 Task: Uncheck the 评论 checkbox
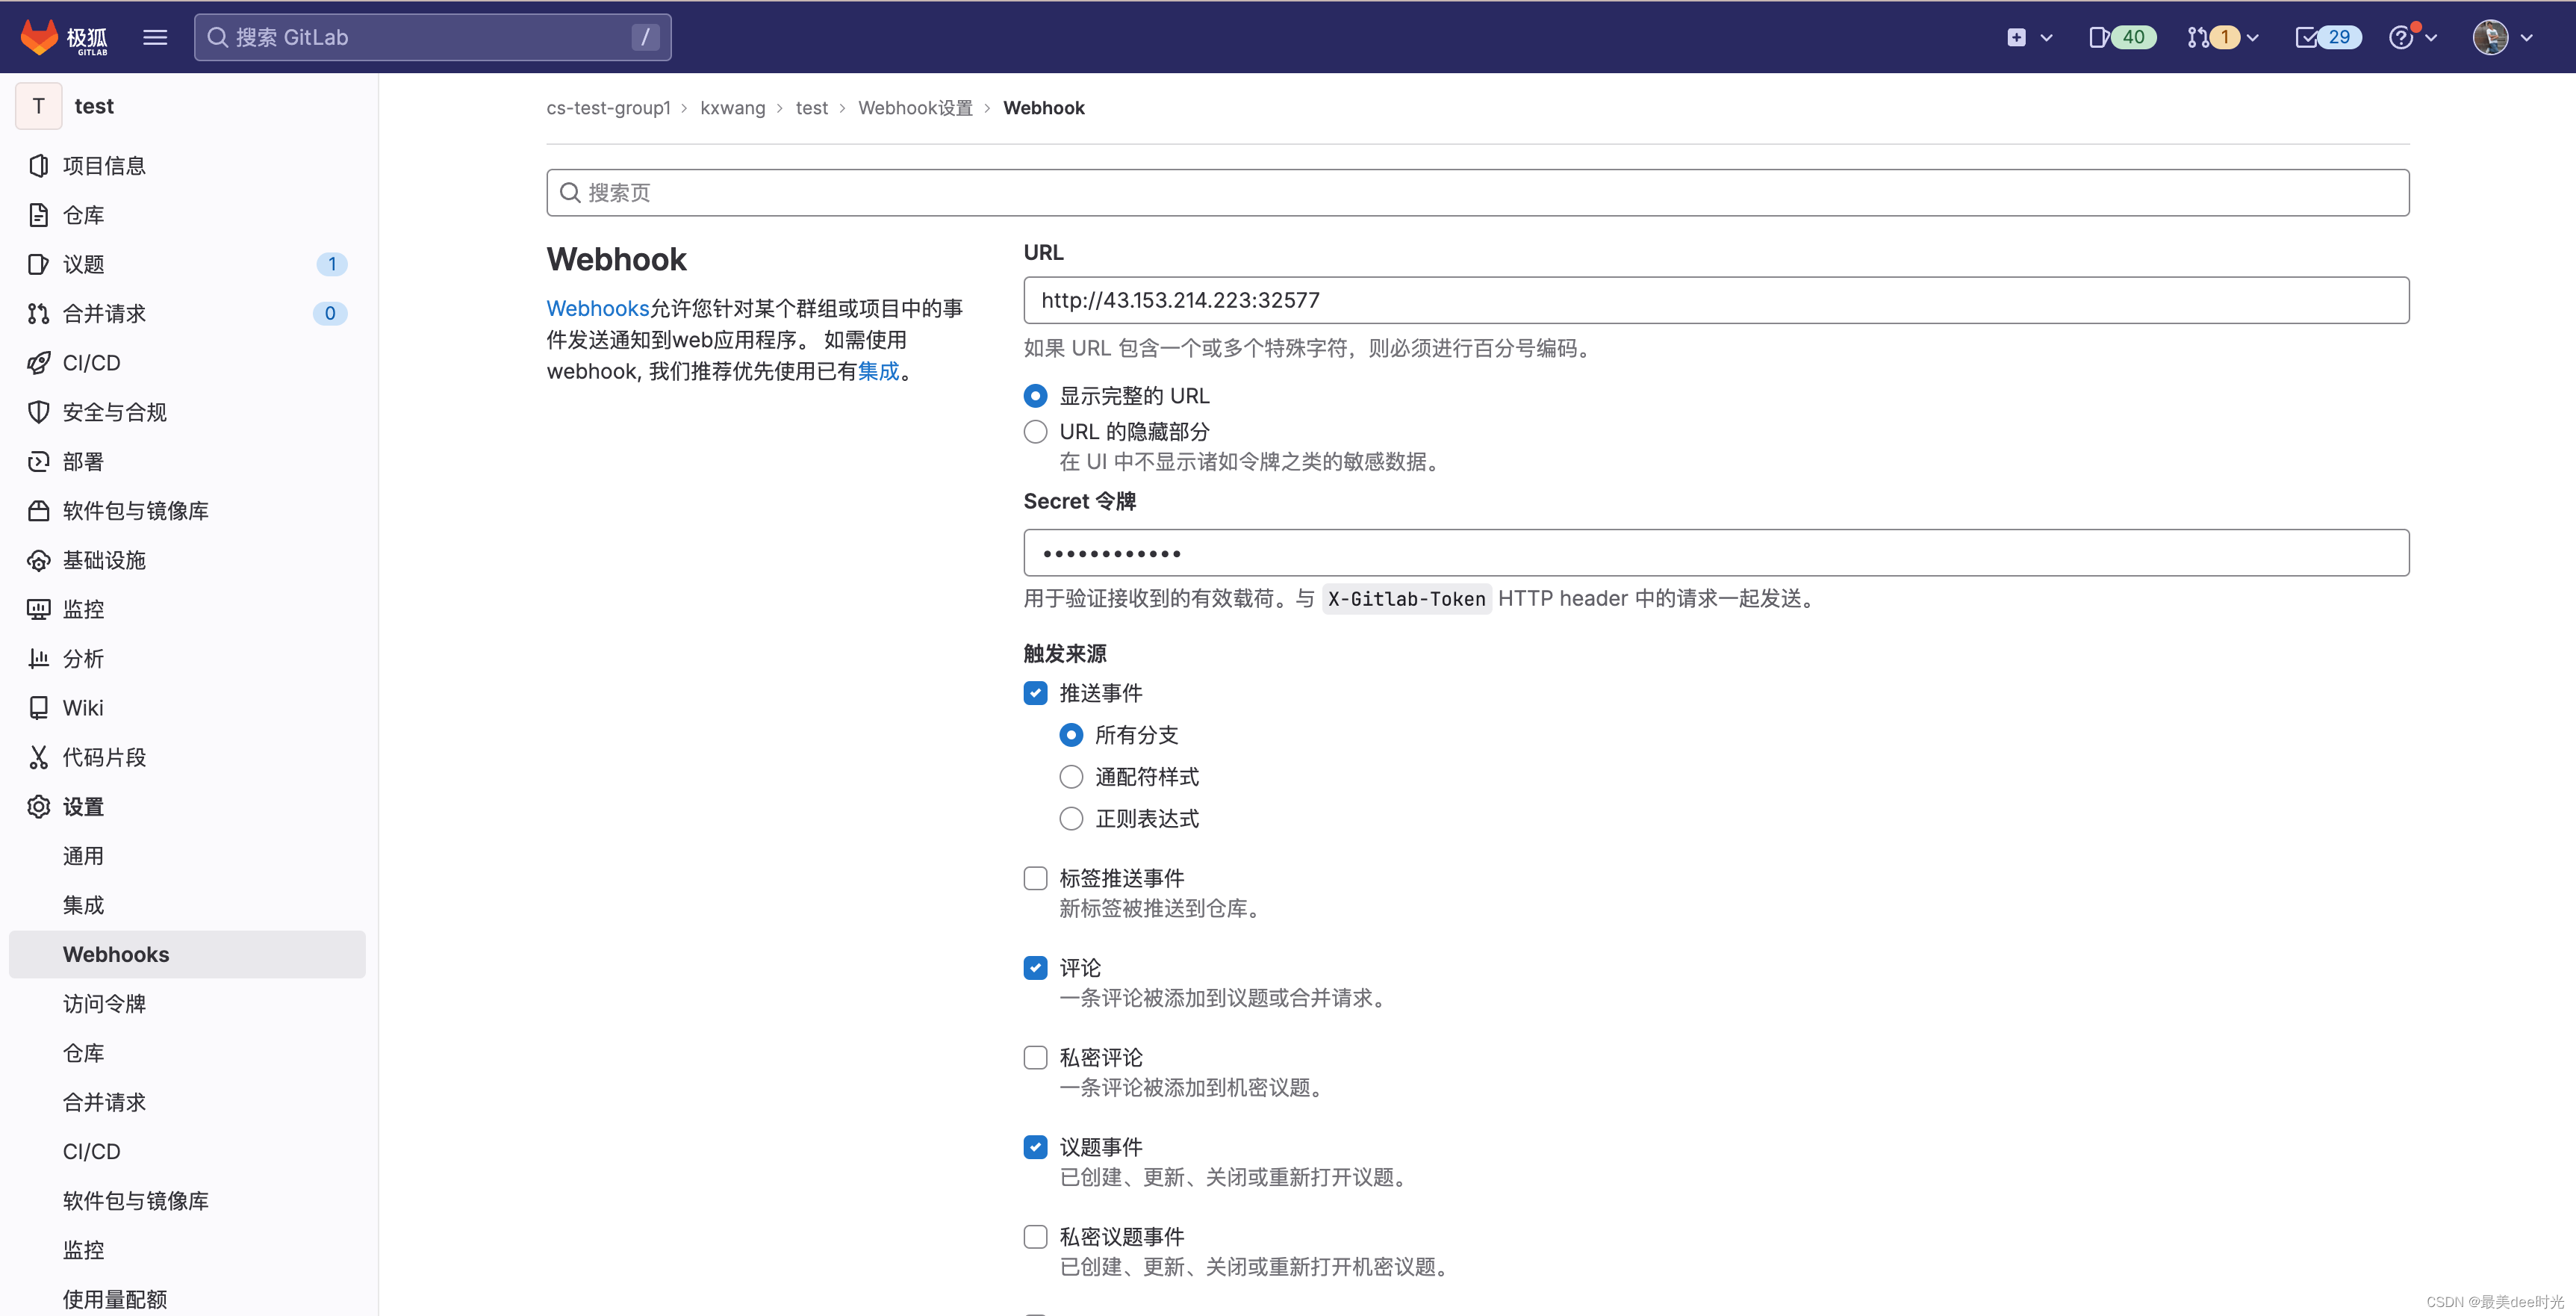click(x=1035, y=968)
